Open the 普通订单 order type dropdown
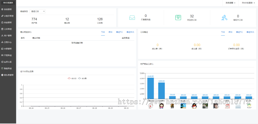 point(38,11)
